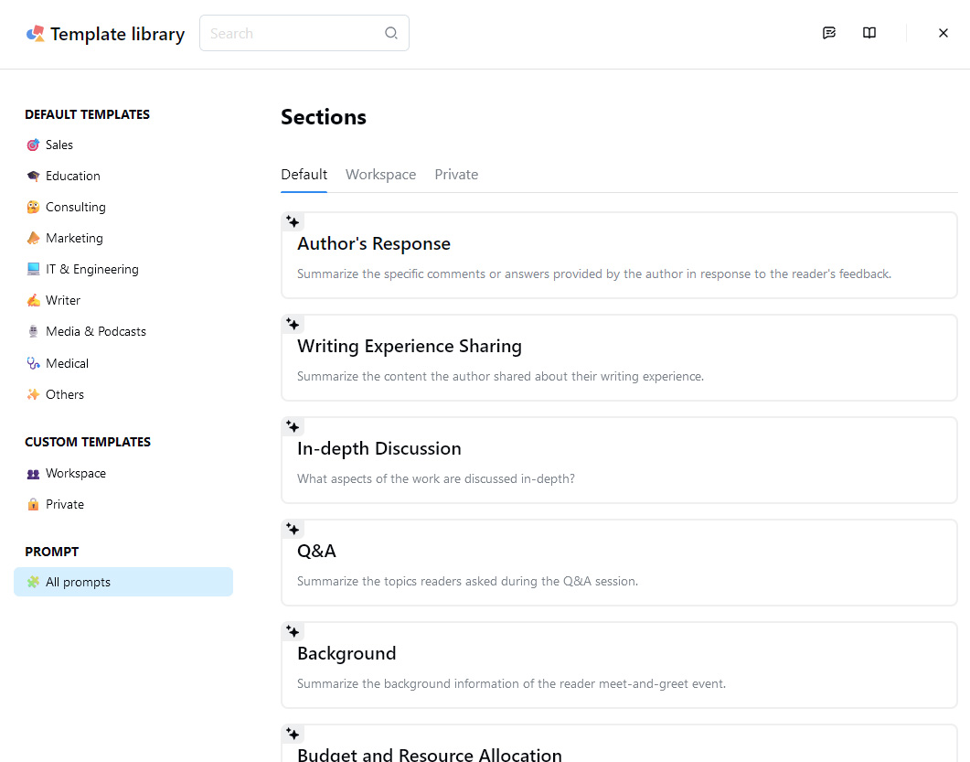Viewport: 970px width, 762px height.
Task: Click the IT & Engineering laptop icon
Action: pyautogui.click(x=33, y=269)
